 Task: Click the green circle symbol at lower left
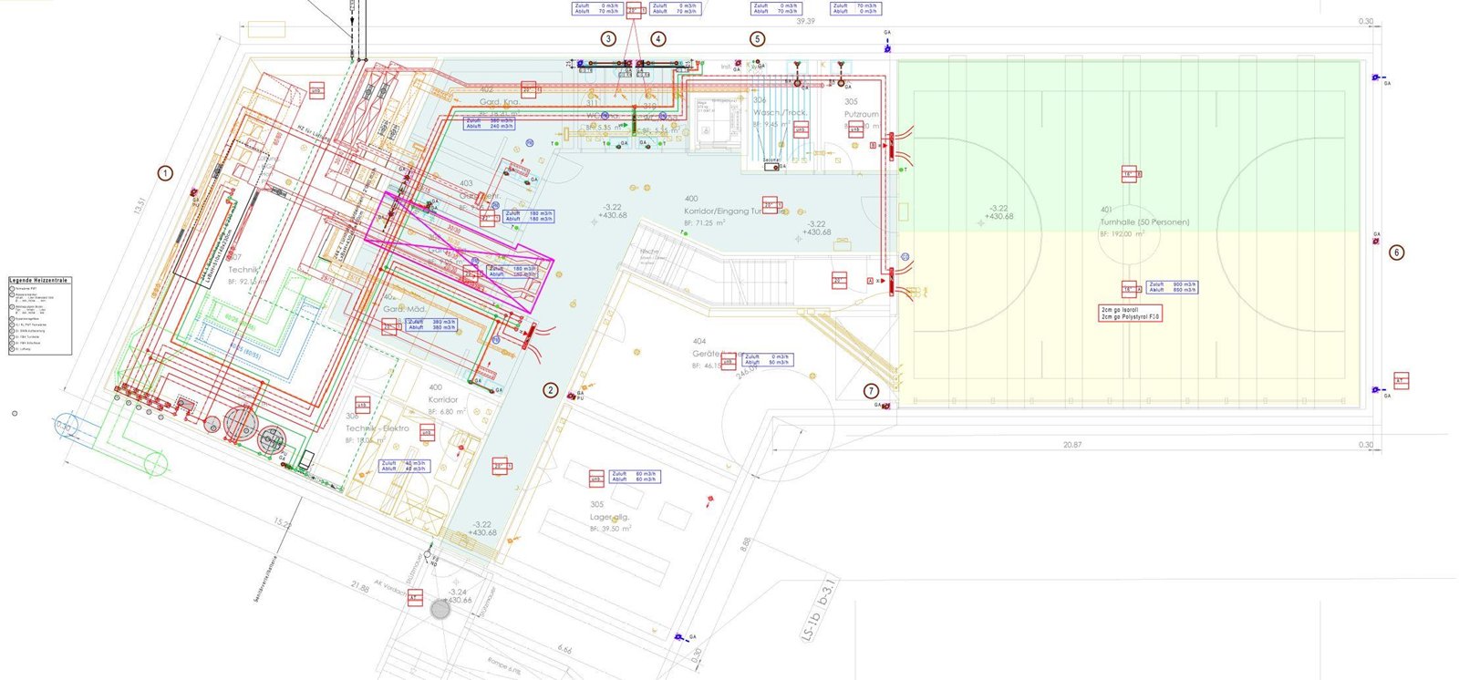(155, 466)
